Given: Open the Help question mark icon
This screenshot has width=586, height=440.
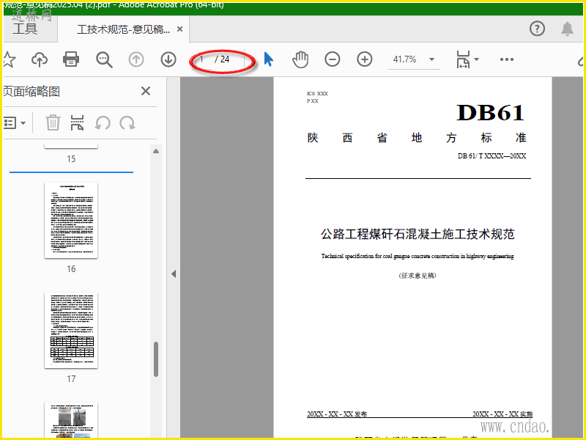Looking at the screenshot, I should point(537,29).
